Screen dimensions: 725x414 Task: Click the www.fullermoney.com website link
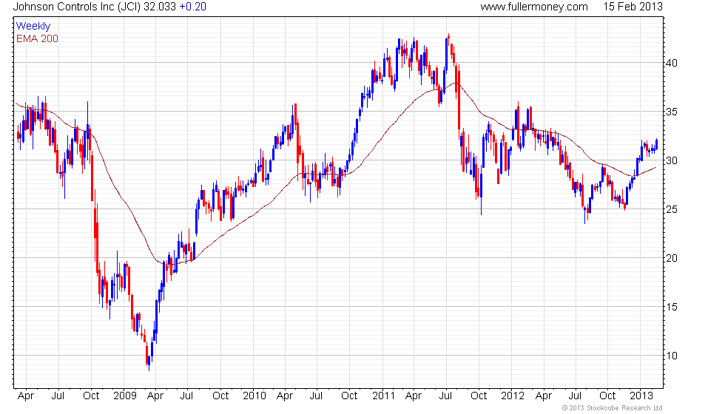coord(533,7)
